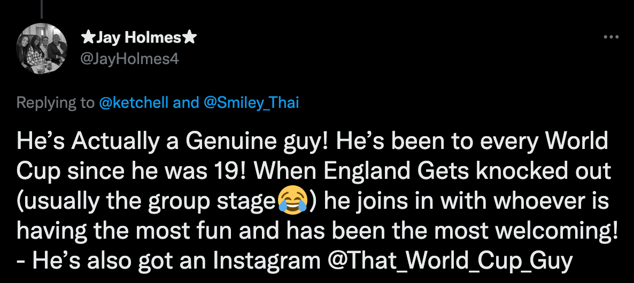The image size is (634, 283).
Task: Click the star icon after Jay Holmes
Action: [190, 38]
